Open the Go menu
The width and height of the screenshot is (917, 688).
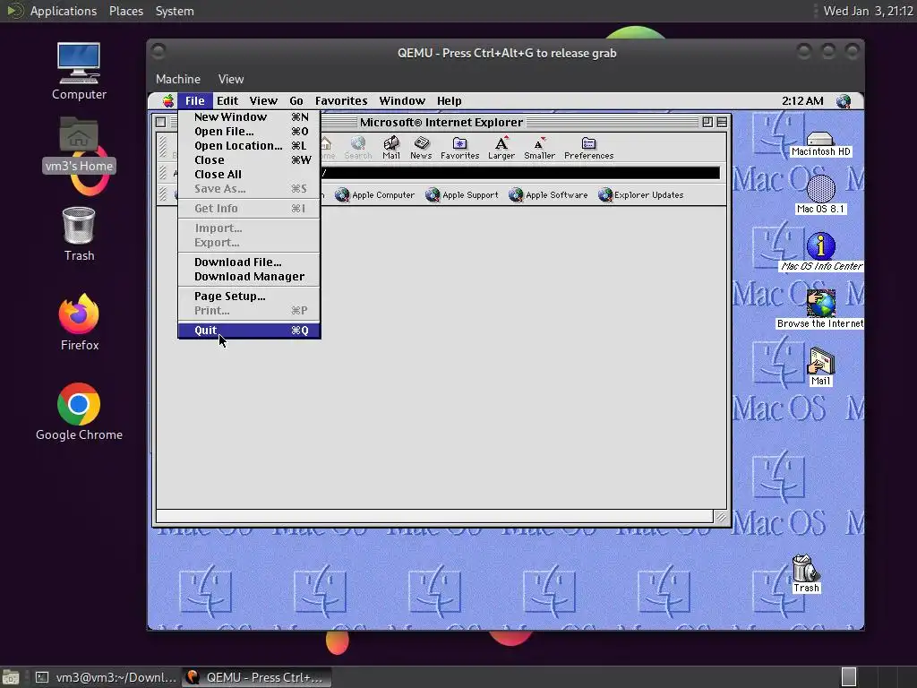tap(296, 100)
